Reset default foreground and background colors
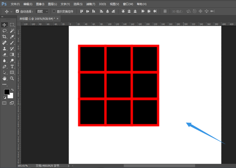This screenshot has height=168, width=236. click(5, 98)
